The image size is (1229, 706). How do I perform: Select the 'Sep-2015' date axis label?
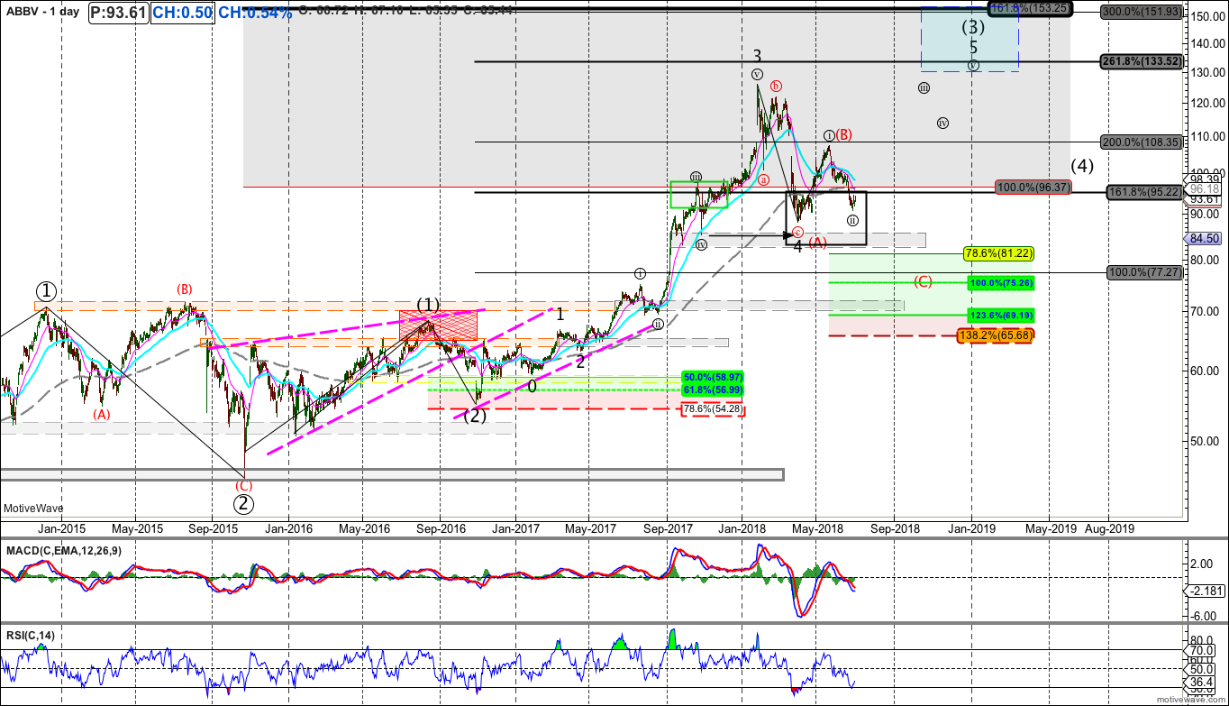[214, 528]
